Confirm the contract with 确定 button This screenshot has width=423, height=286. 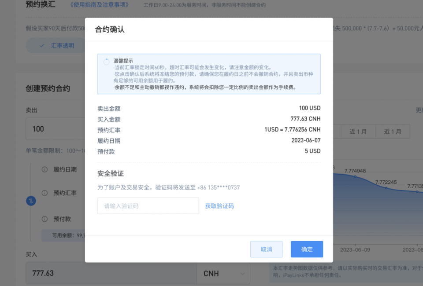[x=307, y=249]
